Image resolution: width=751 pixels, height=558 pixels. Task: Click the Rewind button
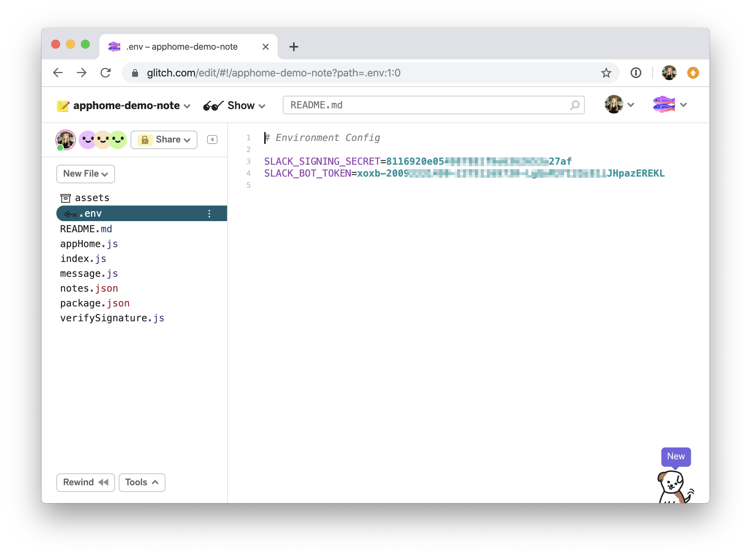point(85,482)
